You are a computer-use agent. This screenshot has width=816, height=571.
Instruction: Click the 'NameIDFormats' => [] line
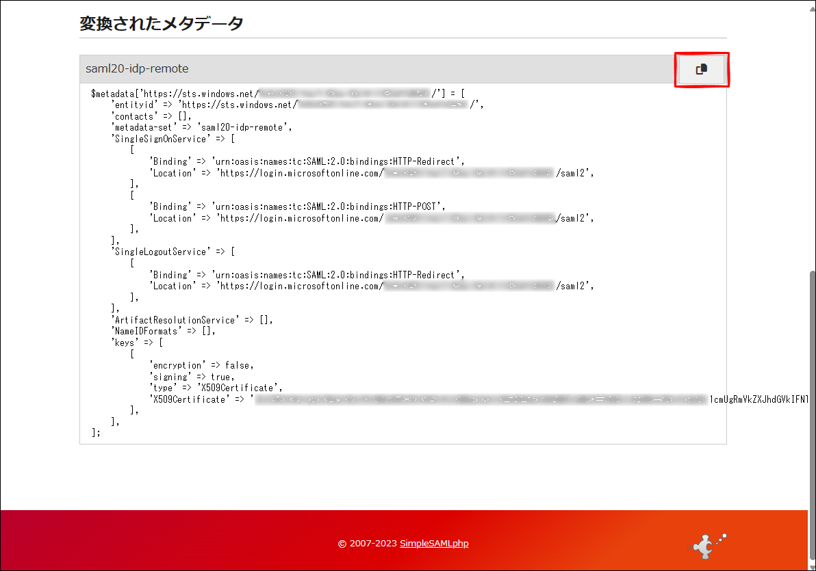click(x=163, y=331)
